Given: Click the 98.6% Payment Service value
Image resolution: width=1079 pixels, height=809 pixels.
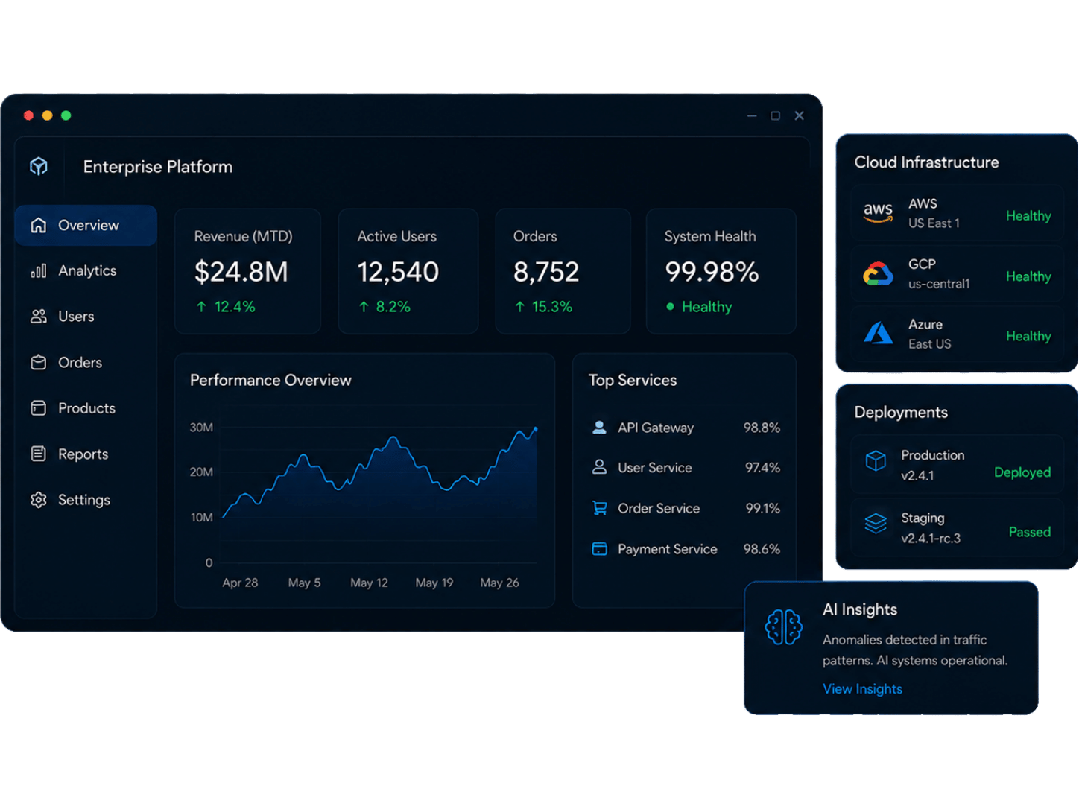Looking at the screenshot, I should (x=762, y=549).
